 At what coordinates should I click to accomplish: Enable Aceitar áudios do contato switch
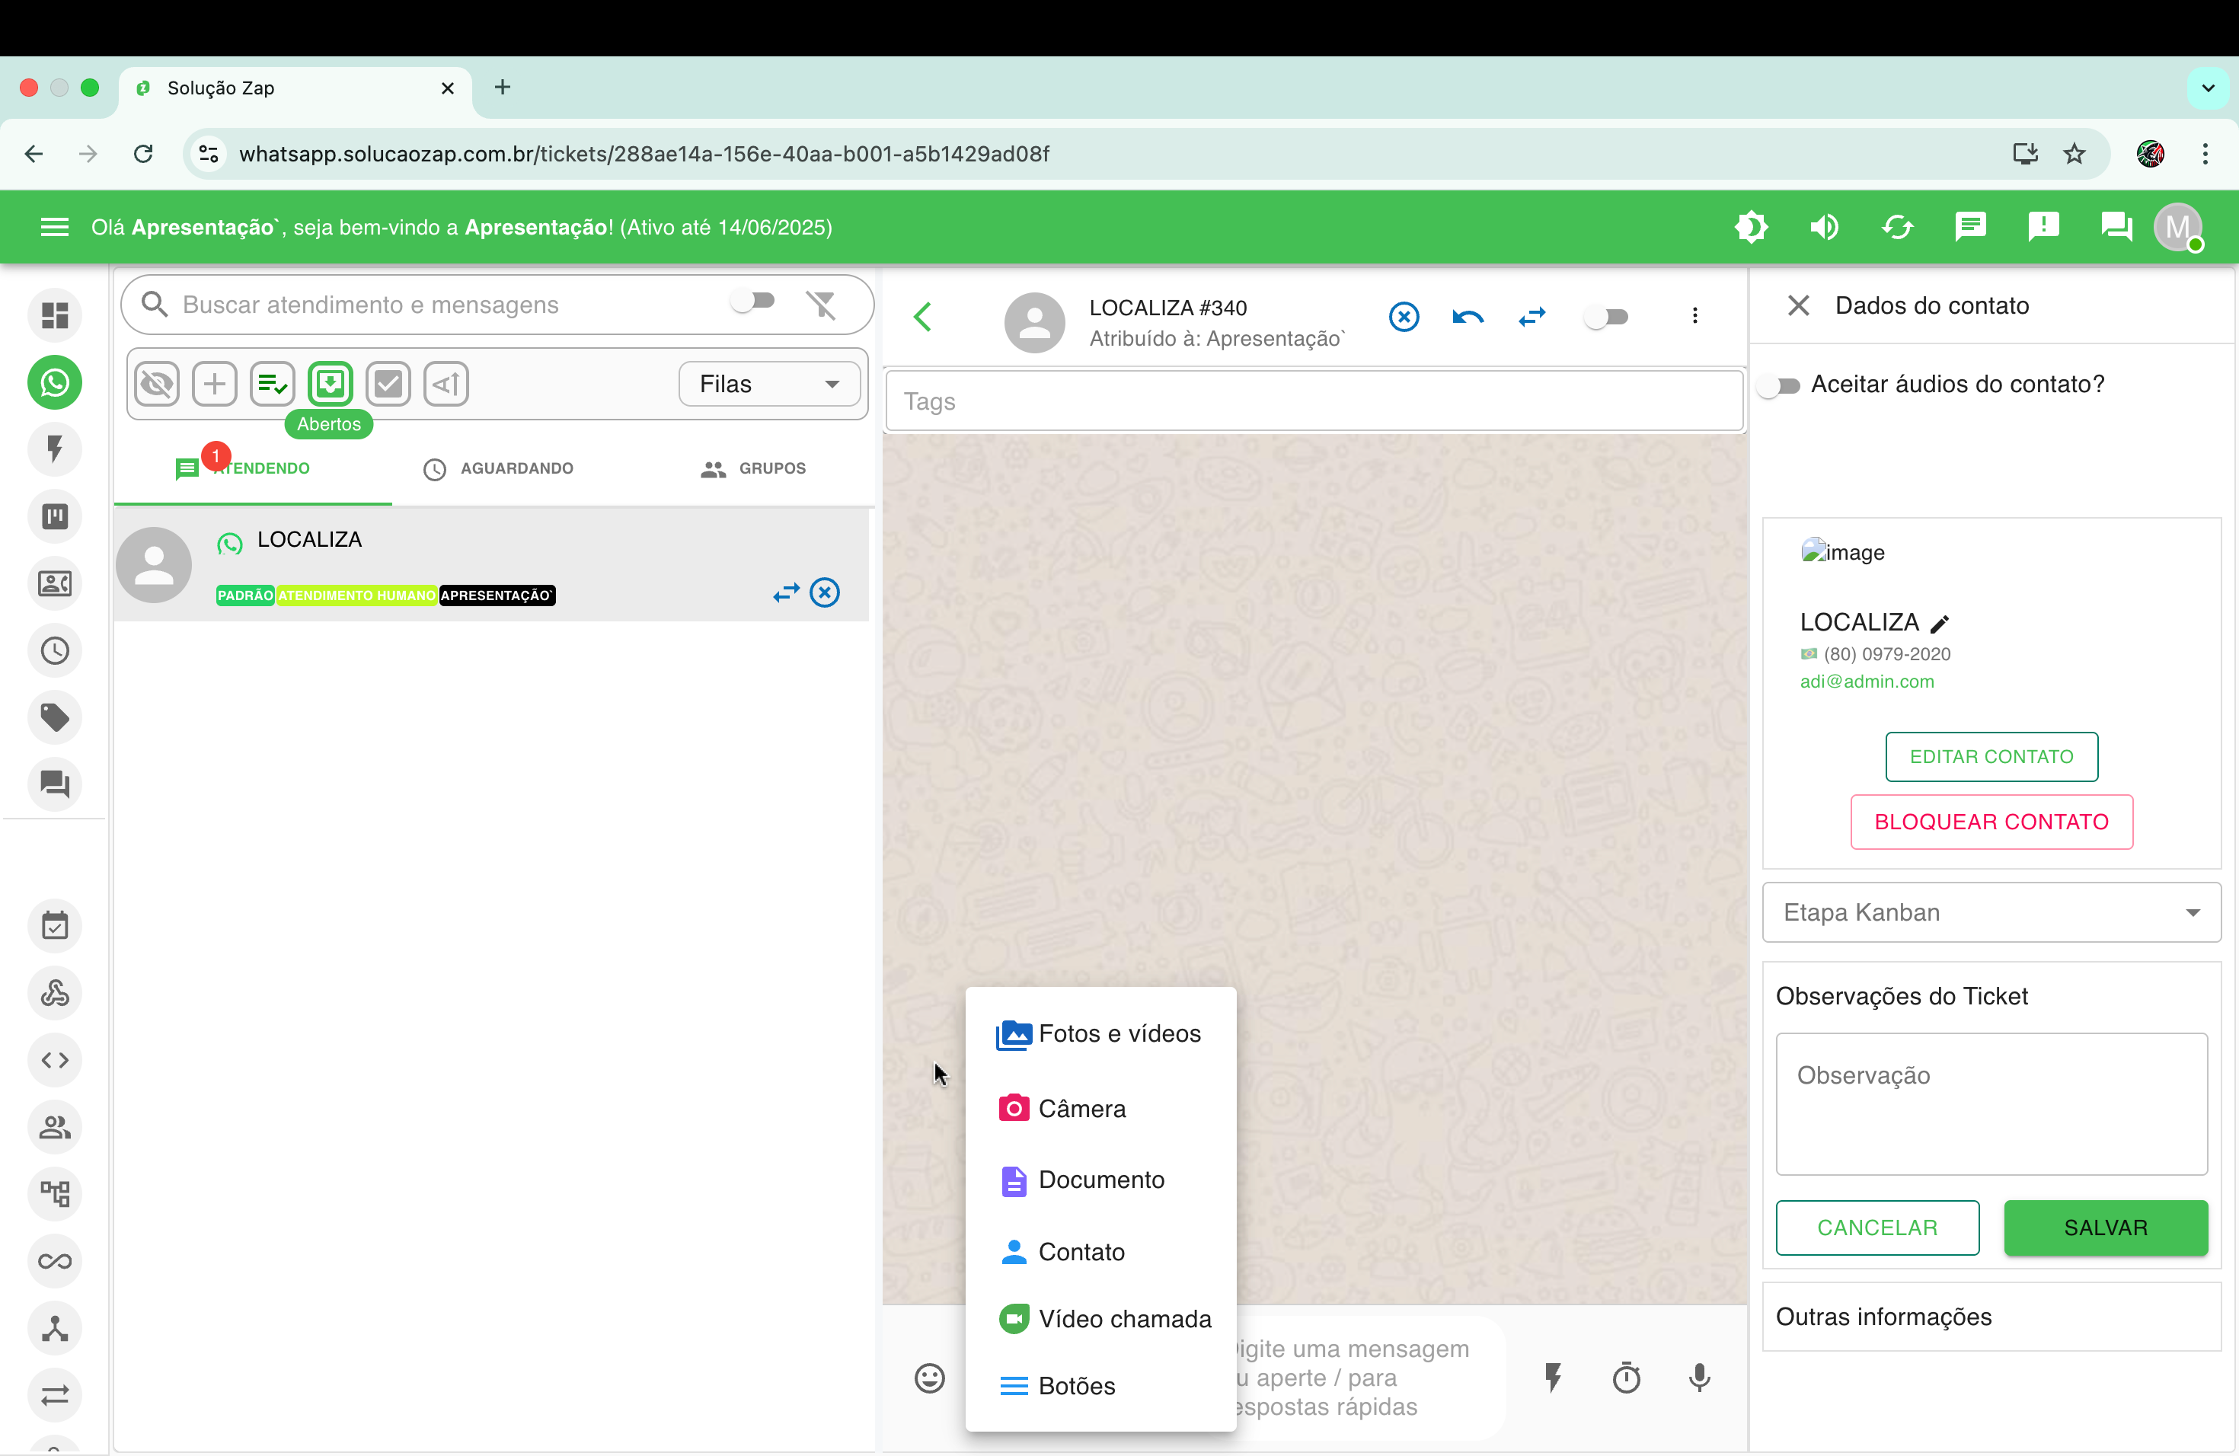pos(1779,385)
